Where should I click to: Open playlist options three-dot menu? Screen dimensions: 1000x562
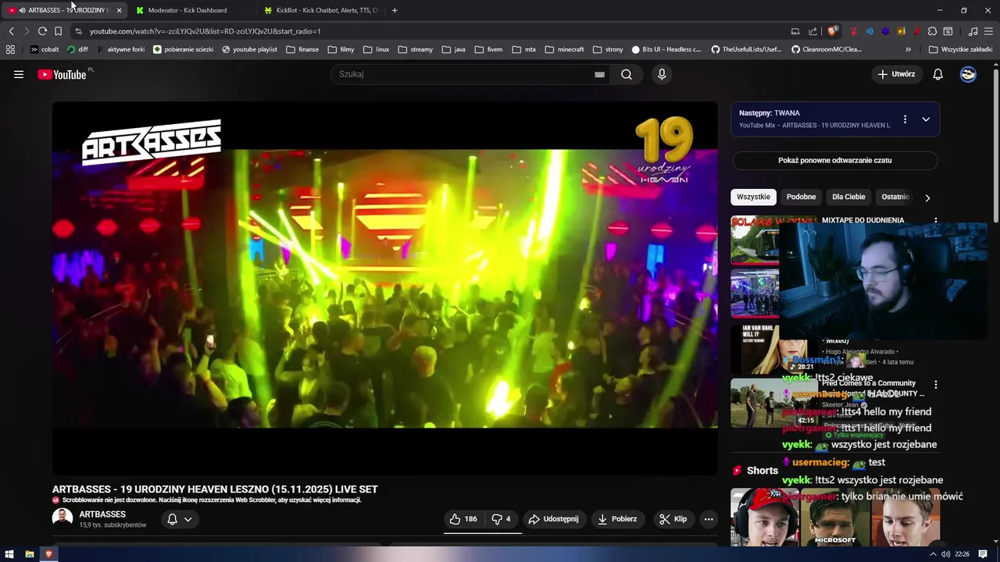(905, 119)
